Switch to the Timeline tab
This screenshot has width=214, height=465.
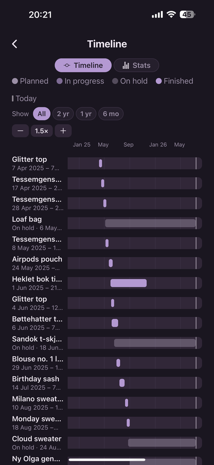click(x=83, y=65)
